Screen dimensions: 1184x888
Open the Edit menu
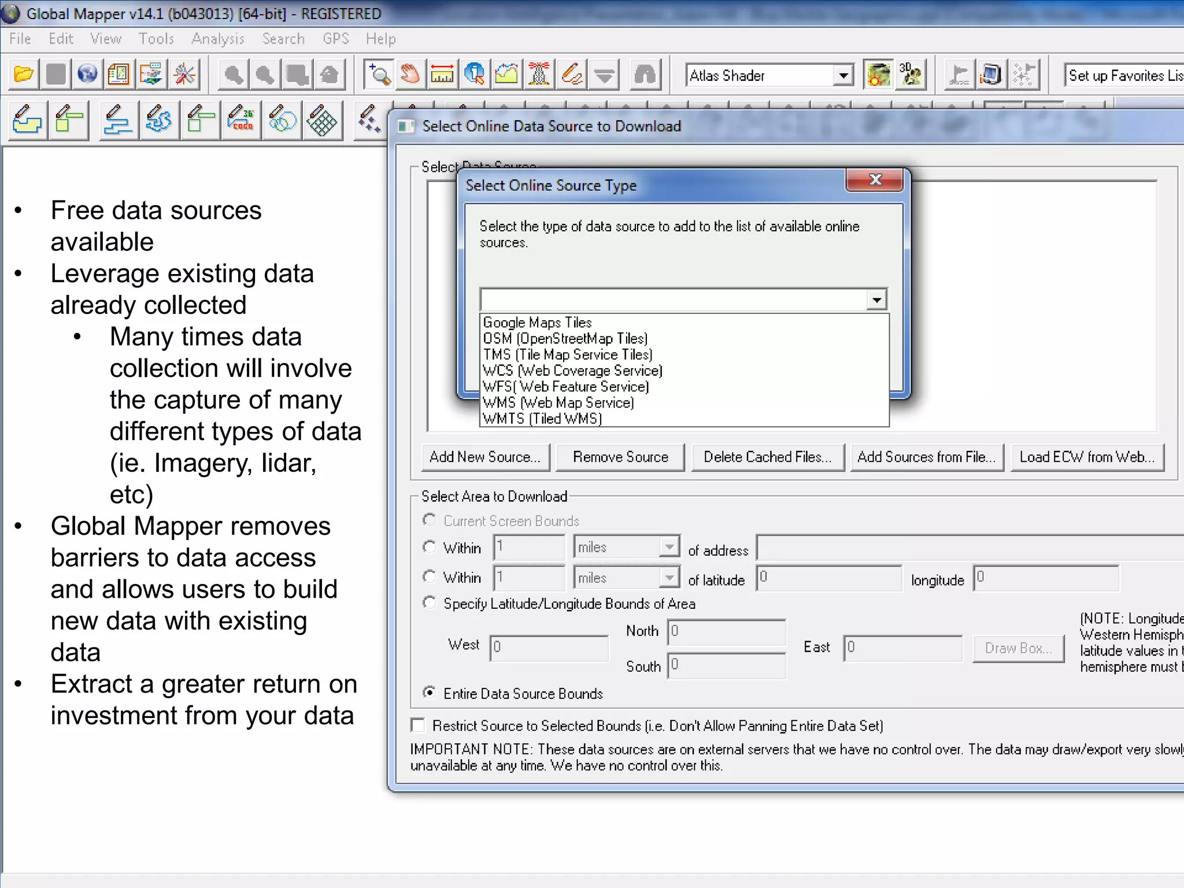tap(61, 39)
